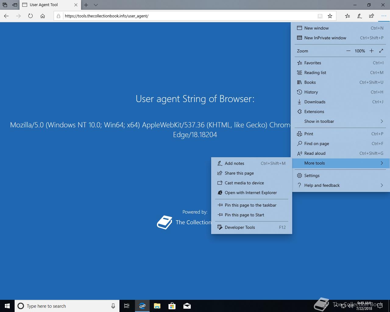Image resolution: width=390 pixels, height=312 pixels.
Task: Pin this page to the taskbar
Action: click(252, 205)
